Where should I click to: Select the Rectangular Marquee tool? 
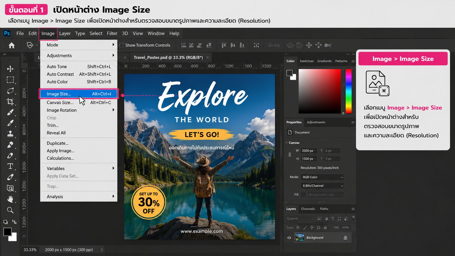tap(10, 80)
